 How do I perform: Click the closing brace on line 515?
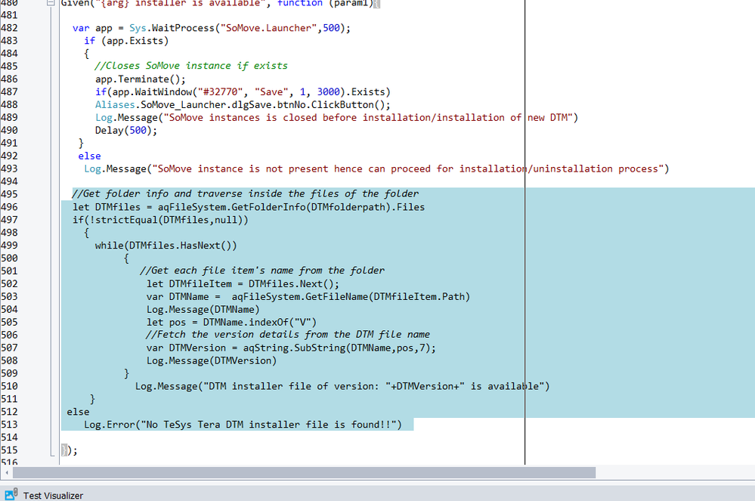[x=66, y=450]
